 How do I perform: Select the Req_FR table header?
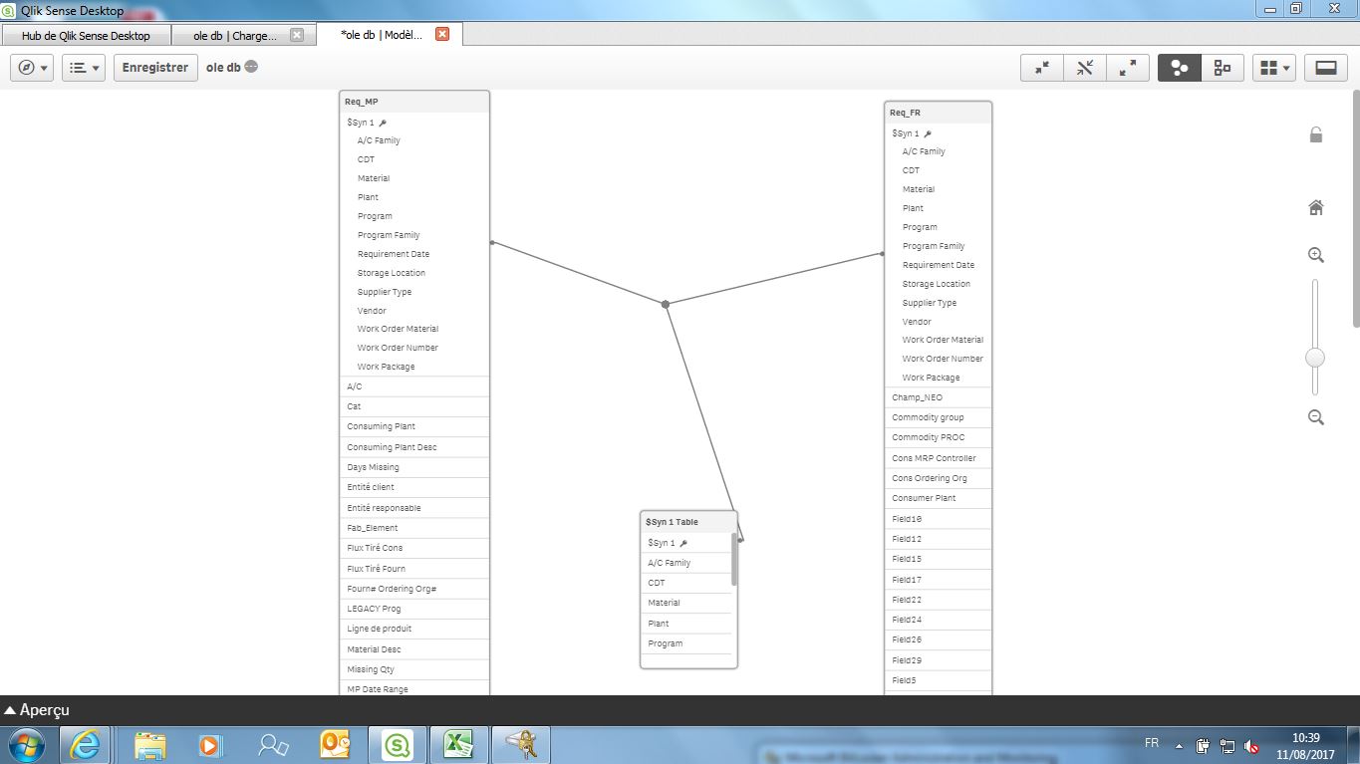pos(938,113)
